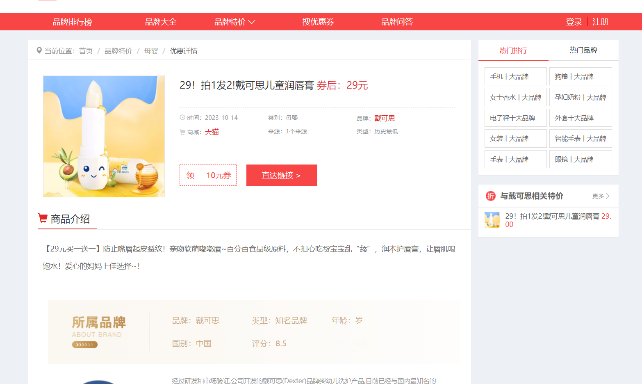Go to 搜优惠券 in the navigation bar

318,22
